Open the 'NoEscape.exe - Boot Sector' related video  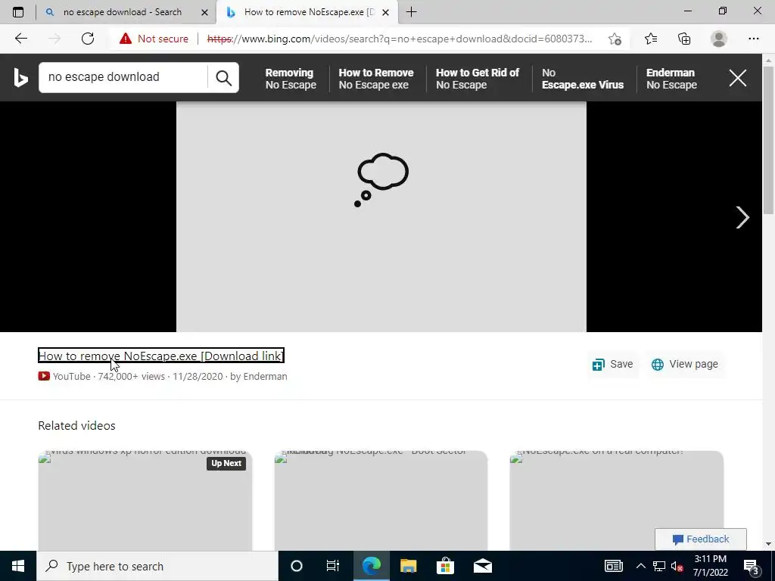pos(381,500)
